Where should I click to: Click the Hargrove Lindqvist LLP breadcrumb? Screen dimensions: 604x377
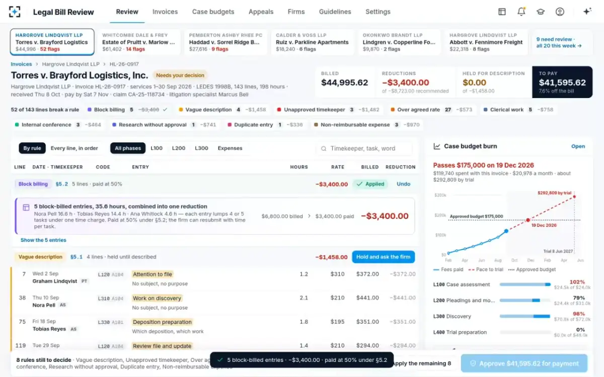(x=71, y=64)
